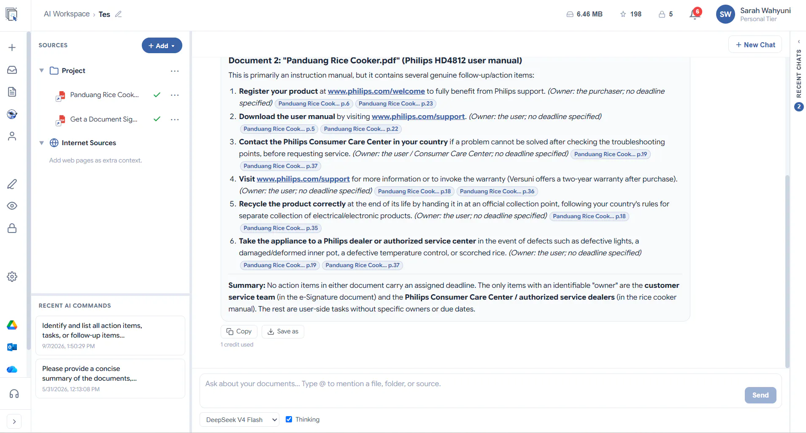Open options for Panduang Rice Cook file

point(175,95)
